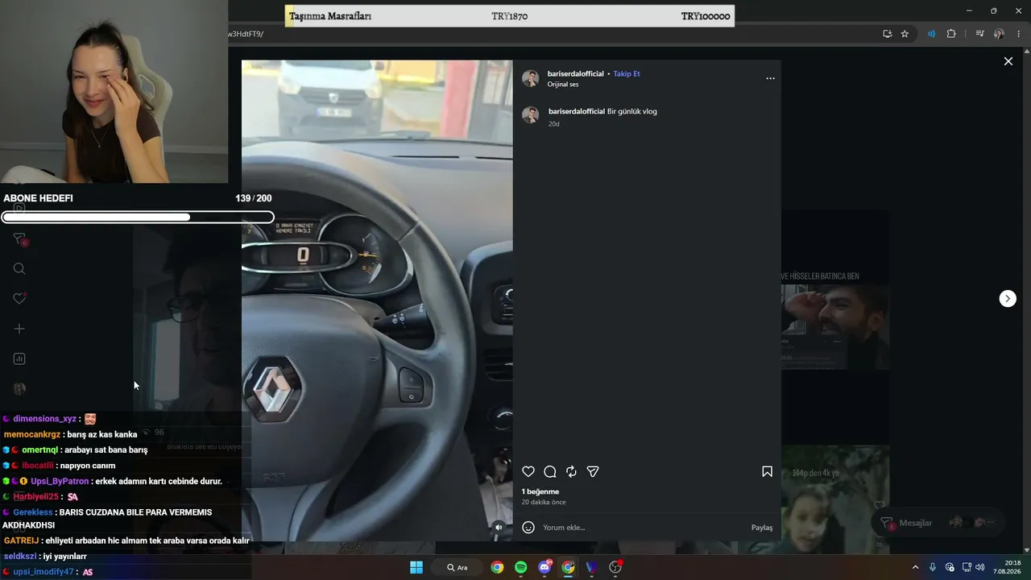This screenshot has height=580, width=1031.
Task: Open Spotify from the taskbar
Action: pyautogui.click(x=521, y=567)
